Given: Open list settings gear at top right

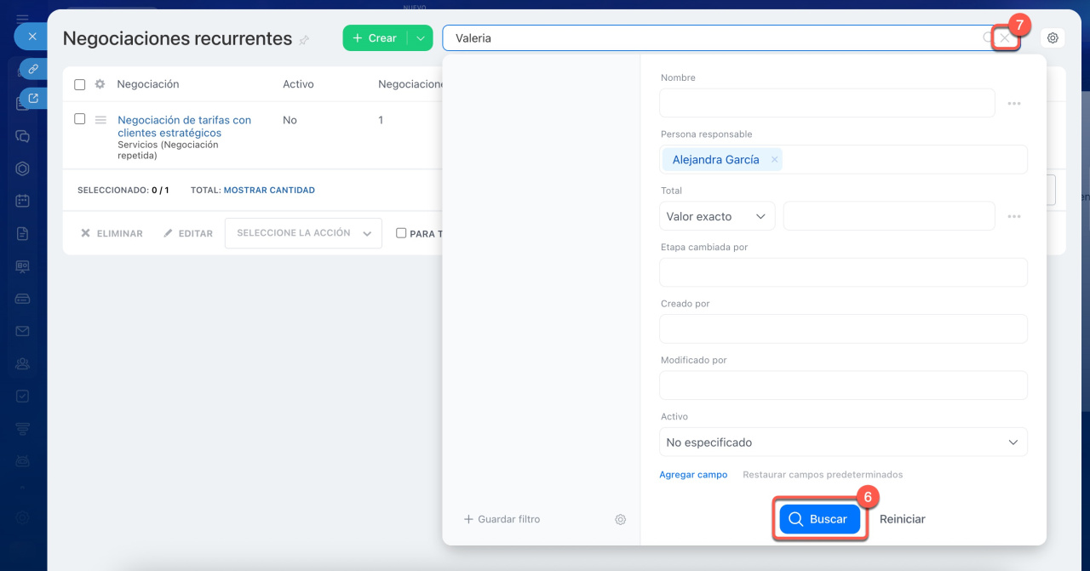Looking at the screenshot, I should [x=1053, y=38].
